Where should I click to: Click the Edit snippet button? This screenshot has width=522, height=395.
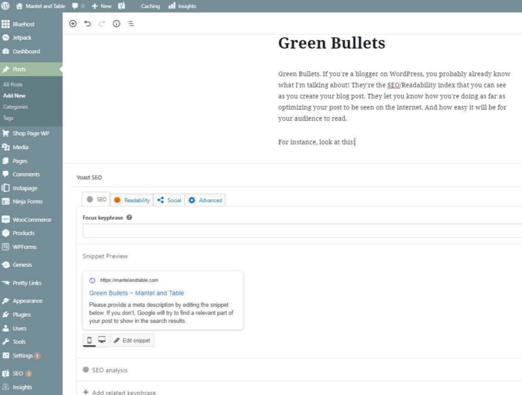(x=132, y=341)
